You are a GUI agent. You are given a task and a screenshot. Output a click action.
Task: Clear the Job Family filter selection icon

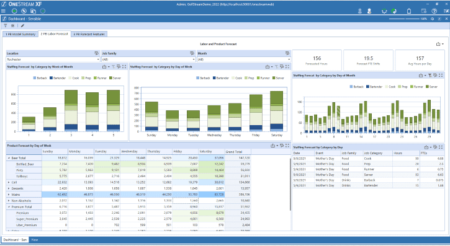(192, 53)
